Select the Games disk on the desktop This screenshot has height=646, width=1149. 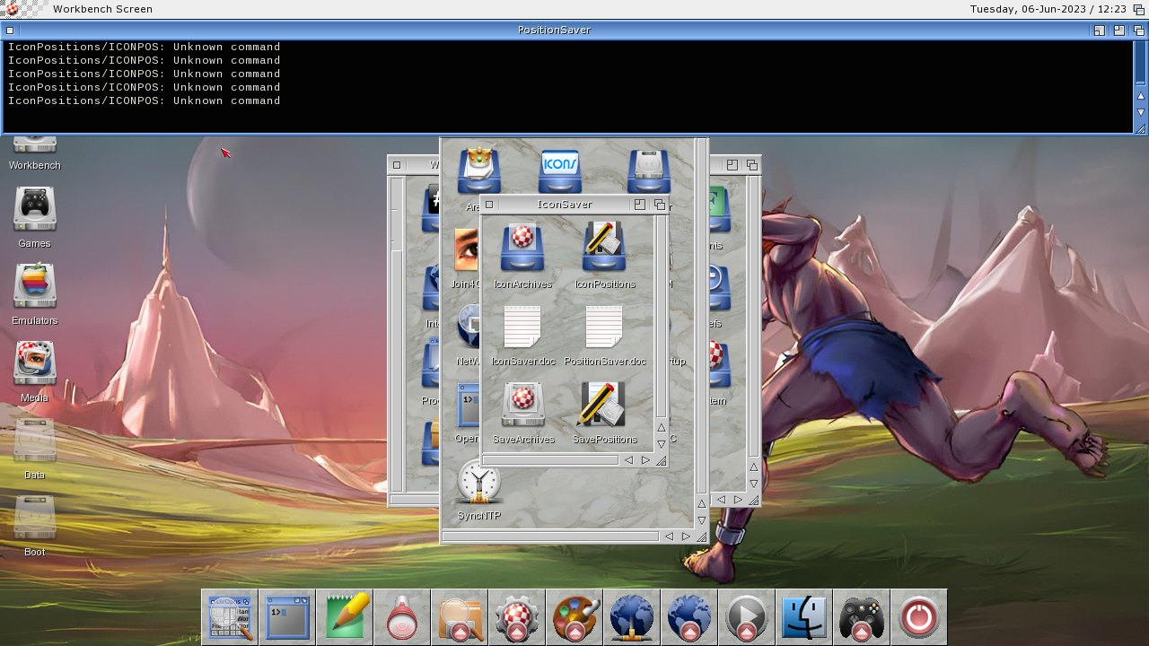[35, 210]
